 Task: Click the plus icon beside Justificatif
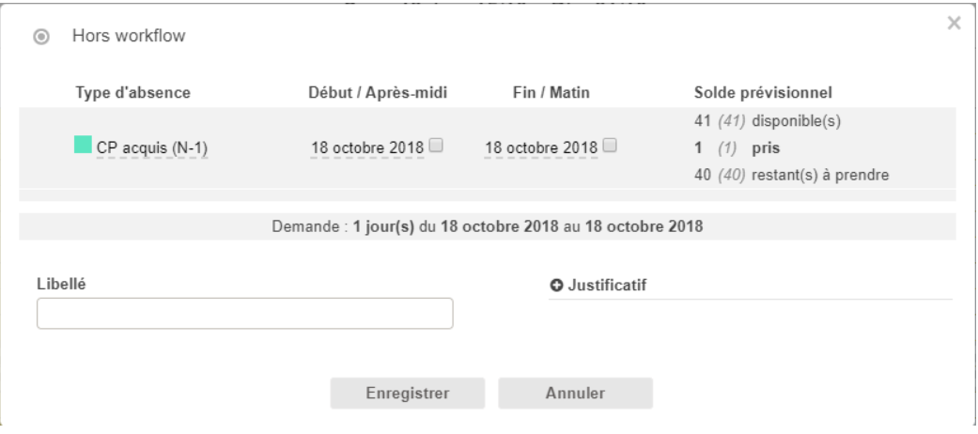[555, 286]
